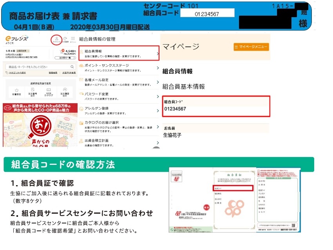Expand the chevron next to ポイント・サンクスステージ
Viewport: 333px width, 250px height.
[157, 68]
